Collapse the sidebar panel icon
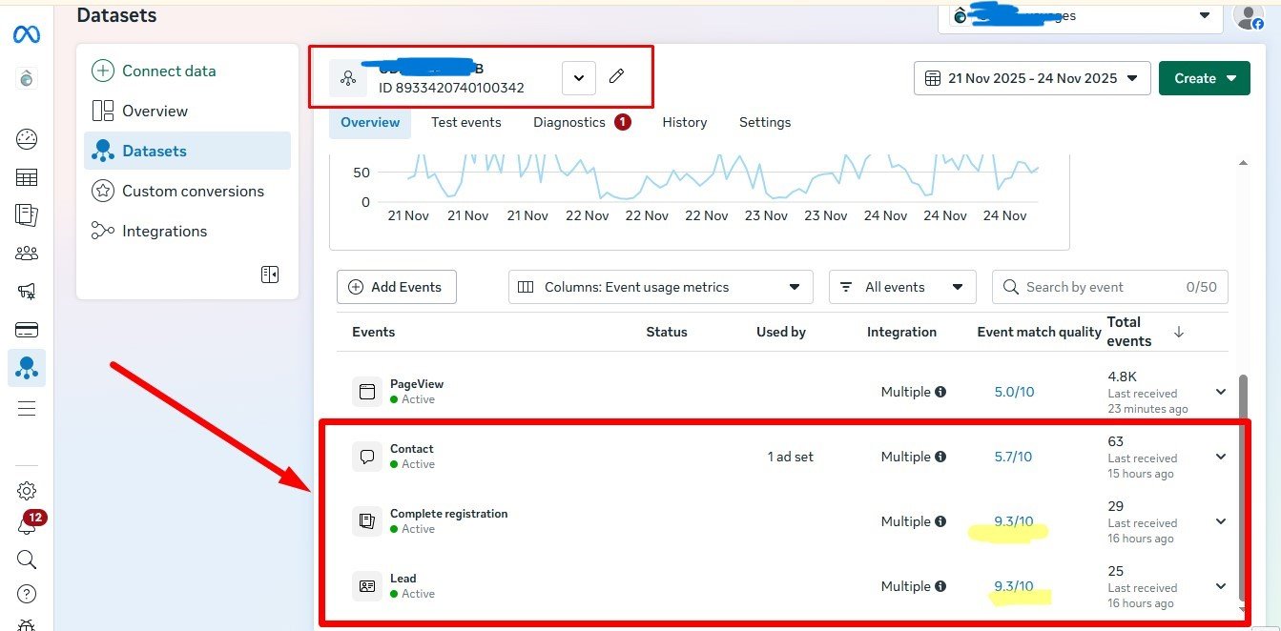Image resolution: width=1281 pixels, height=631 pixels. [x=270, y=275]
